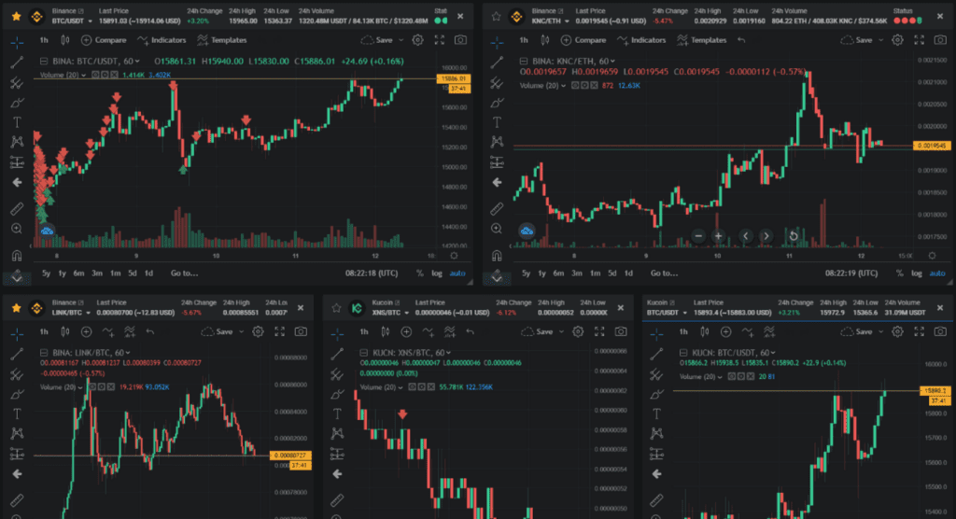Collapse legend on BINA: BTC/USDT chart

44,61
